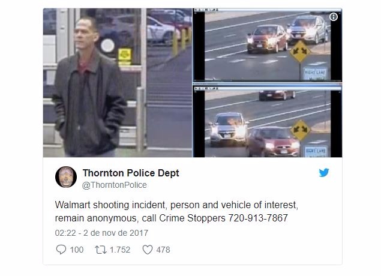Open the bottom traffic camera image

pyautogui.click(x=267, y=121)
